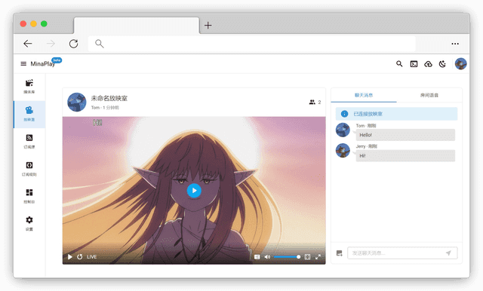Open the RSS subscription sources sidebar item

(29, 142)
